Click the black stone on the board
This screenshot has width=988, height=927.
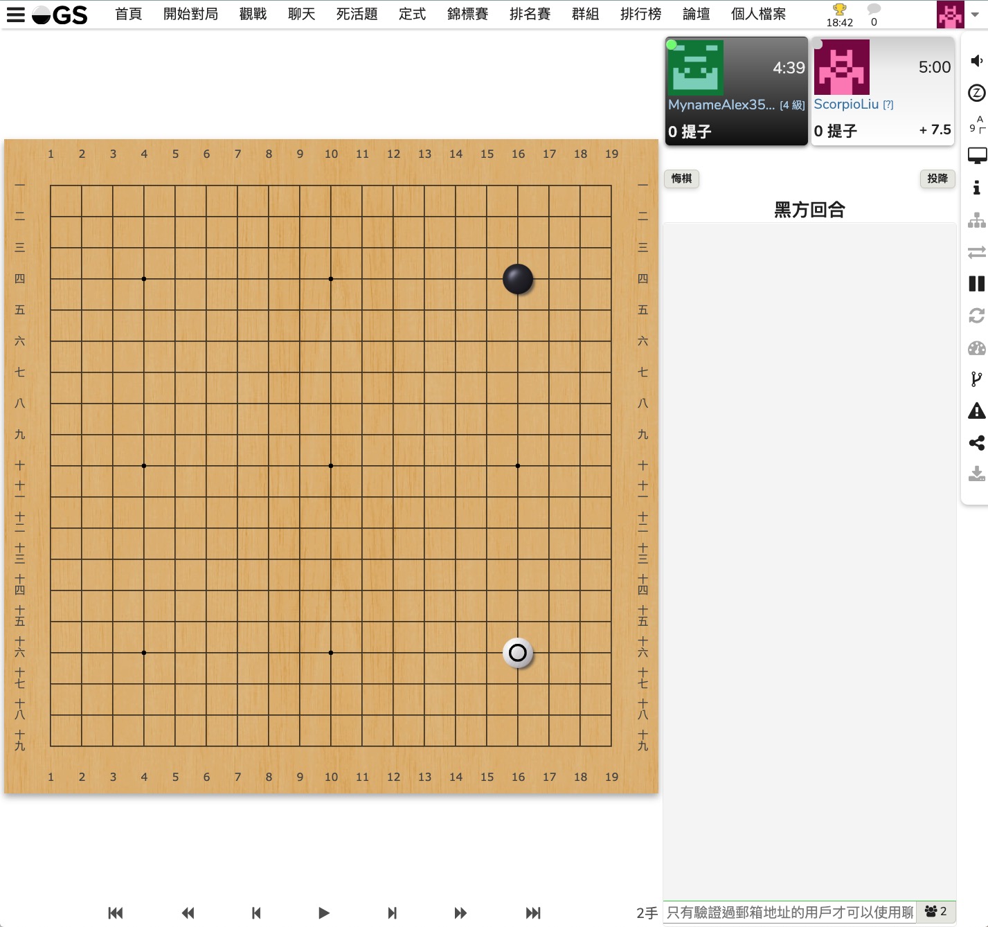[518, 279]
